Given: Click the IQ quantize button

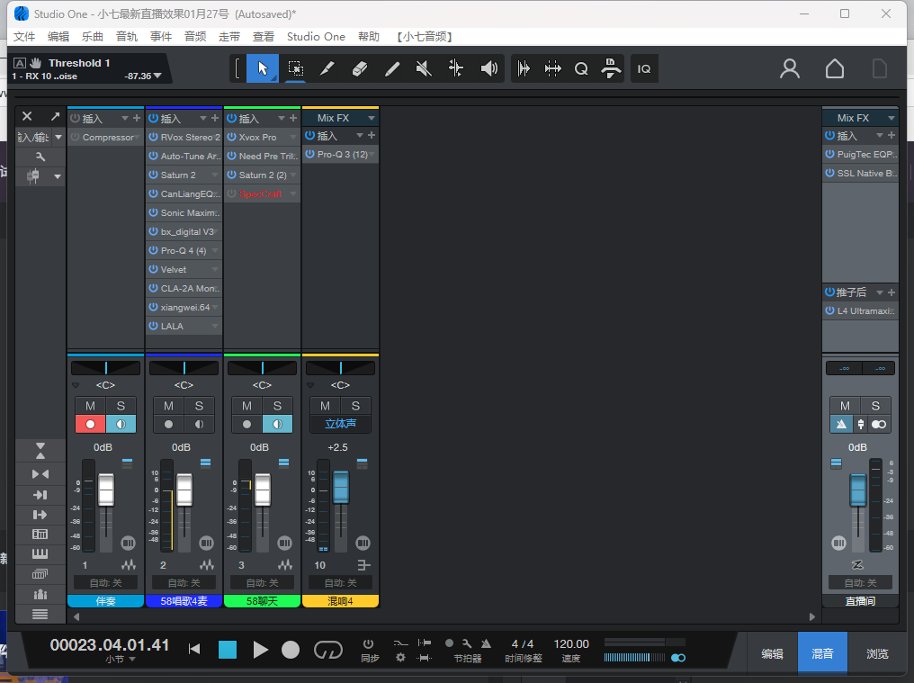Looking at the screenshot, I should [644, 68].
